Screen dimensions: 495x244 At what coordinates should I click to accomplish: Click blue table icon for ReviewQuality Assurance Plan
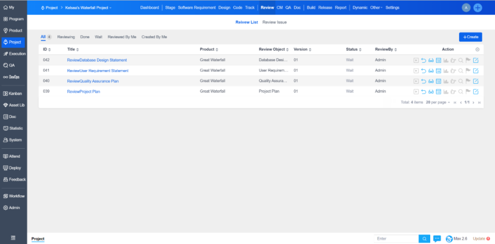(438, 81)
